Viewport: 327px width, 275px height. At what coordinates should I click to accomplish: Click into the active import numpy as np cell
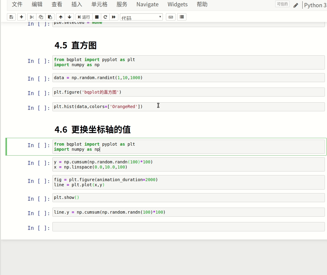coord(188,147)
